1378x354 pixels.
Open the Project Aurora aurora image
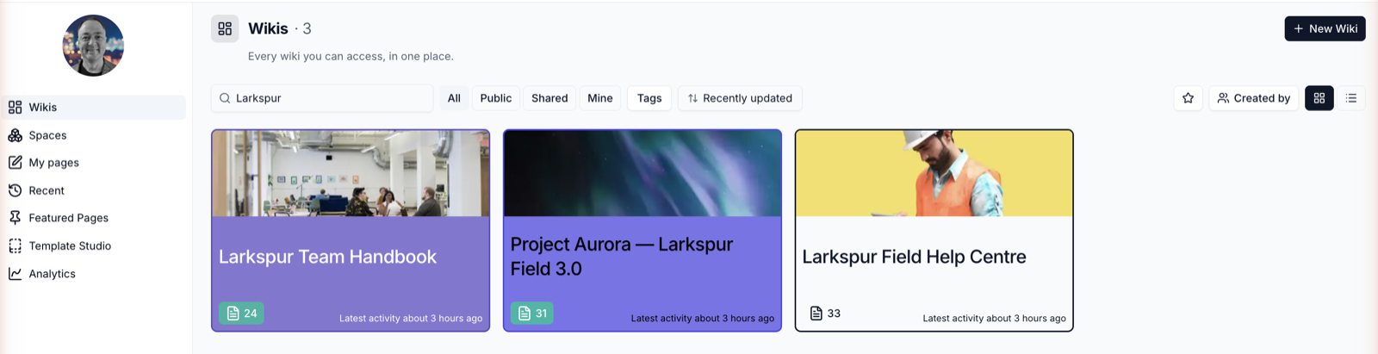click(642, 173)
